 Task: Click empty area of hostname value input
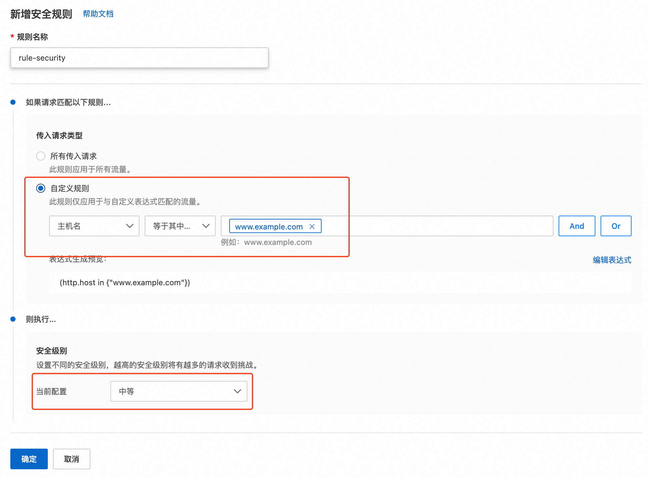[436, 226]
